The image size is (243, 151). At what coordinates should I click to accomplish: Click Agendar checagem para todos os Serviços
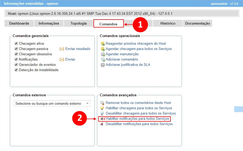[x=139, y=49]
